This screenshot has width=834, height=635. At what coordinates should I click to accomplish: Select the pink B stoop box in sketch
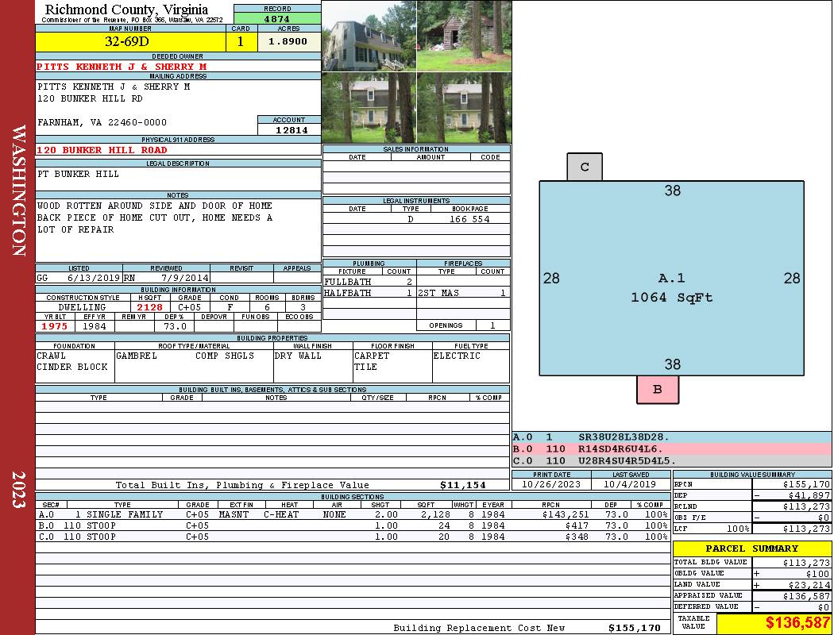tap(658, 390)
